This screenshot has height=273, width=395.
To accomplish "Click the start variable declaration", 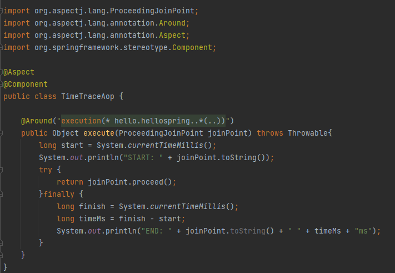I will click(x=72, y=146).
